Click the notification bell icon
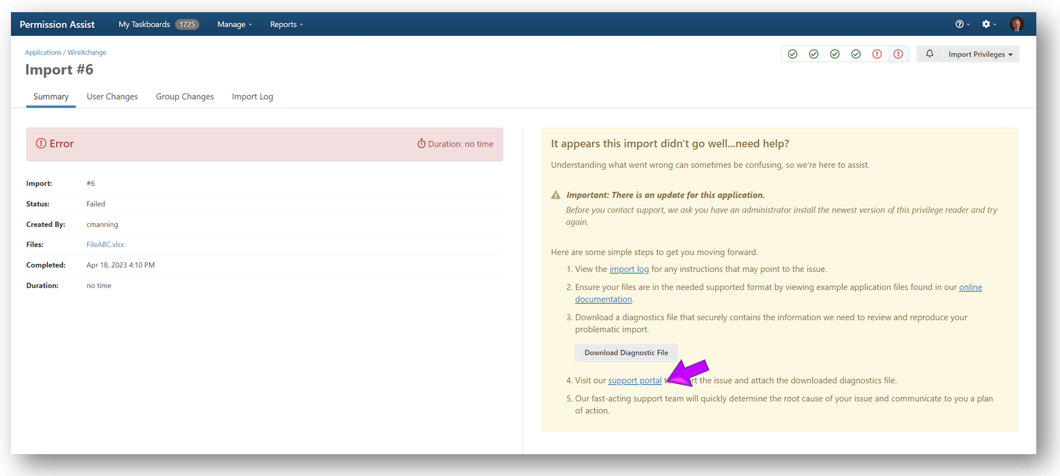Viewport: 1060px width, 476px height. 929,54
